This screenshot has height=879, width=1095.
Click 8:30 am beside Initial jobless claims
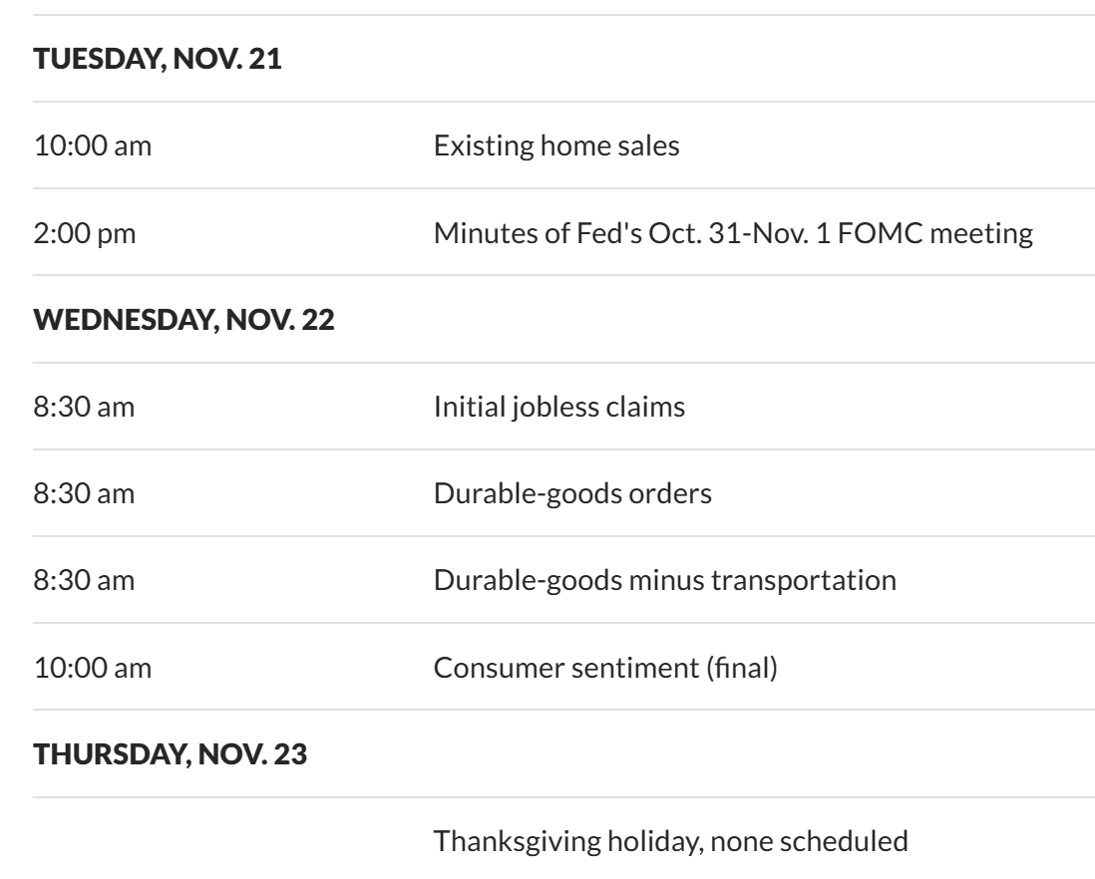[85, 408]
